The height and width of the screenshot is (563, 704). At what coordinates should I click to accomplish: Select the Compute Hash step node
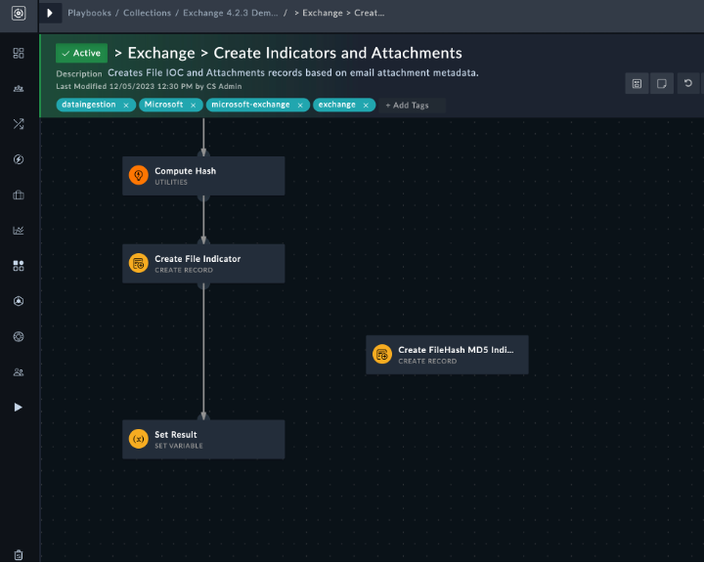coord(203,176)
